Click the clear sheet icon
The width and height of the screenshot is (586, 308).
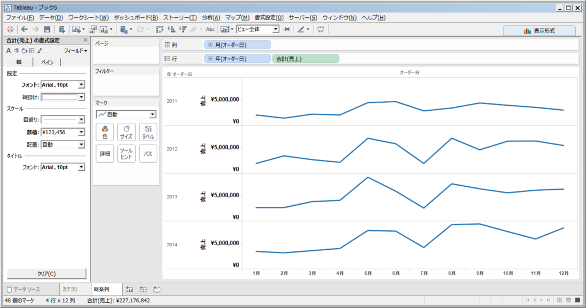(104, 29)
